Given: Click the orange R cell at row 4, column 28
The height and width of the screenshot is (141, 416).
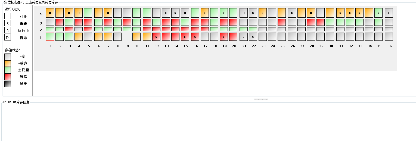Looking at the screenshot, I should click(311, 13).
